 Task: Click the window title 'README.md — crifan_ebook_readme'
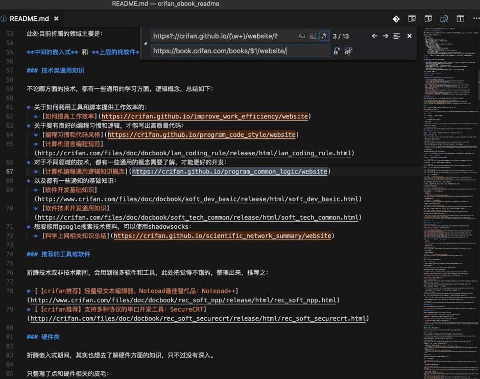165,4
